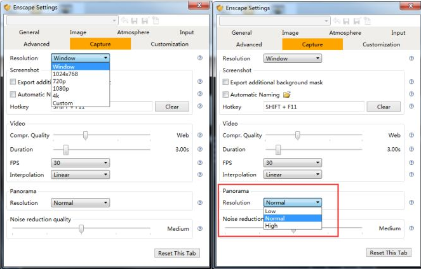Open the preset combo box in right window
The image size is (421, 269).
[x=275, y=21]
